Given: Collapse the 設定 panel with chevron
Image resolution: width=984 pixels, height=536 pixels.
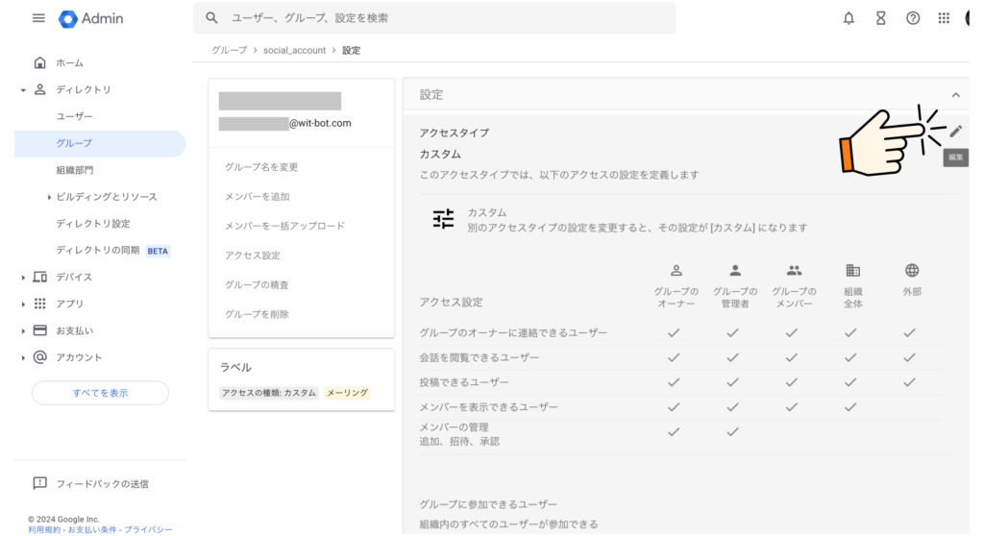Looking at the screenshot, I should point(955,95).
